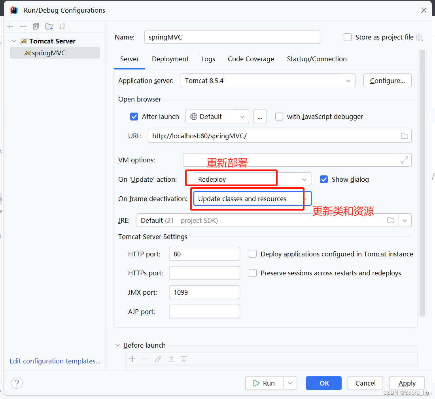Move Before launch task down
The height and width of the screenshot is (399, 435).
[x=183, y=359]
